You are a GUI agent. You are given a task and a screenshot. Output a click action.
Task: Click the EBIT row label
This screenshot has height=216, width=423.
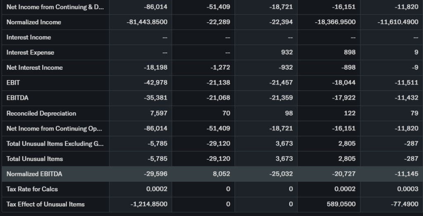(x=13, y=83)
